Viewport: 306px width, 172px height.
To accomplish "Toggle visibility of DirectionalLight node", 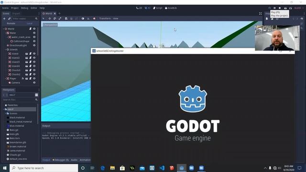I will pos(34,45).
